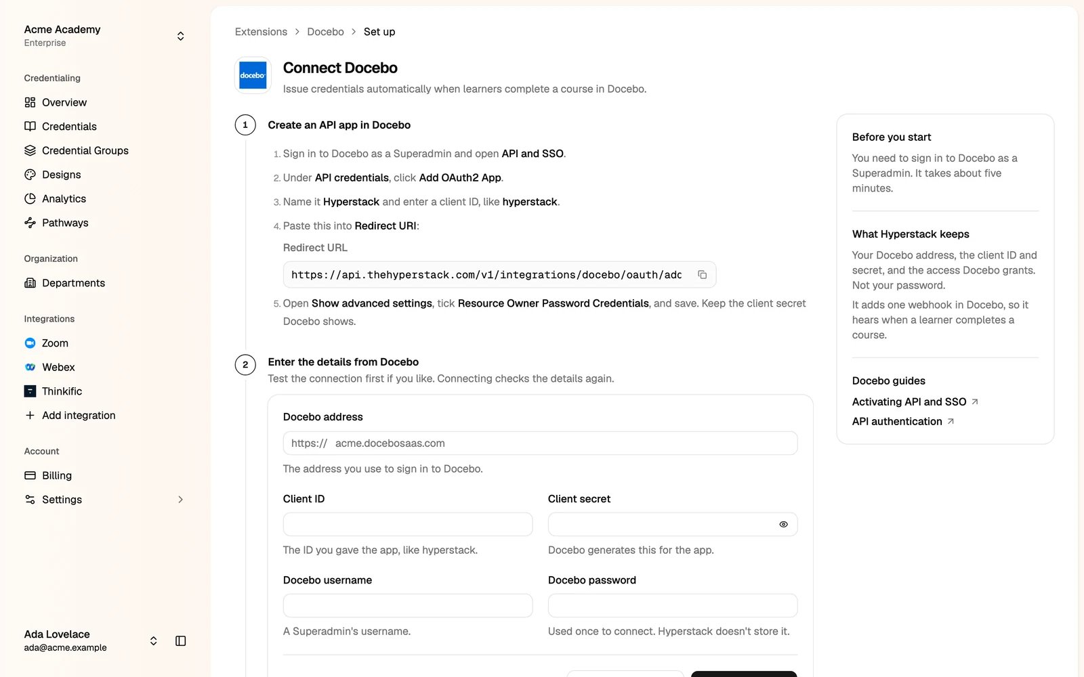This screenshot has height=677, width=1084.
Task: Click the Billing card icon
Action: pyautogui.click(x=30, y=475)
